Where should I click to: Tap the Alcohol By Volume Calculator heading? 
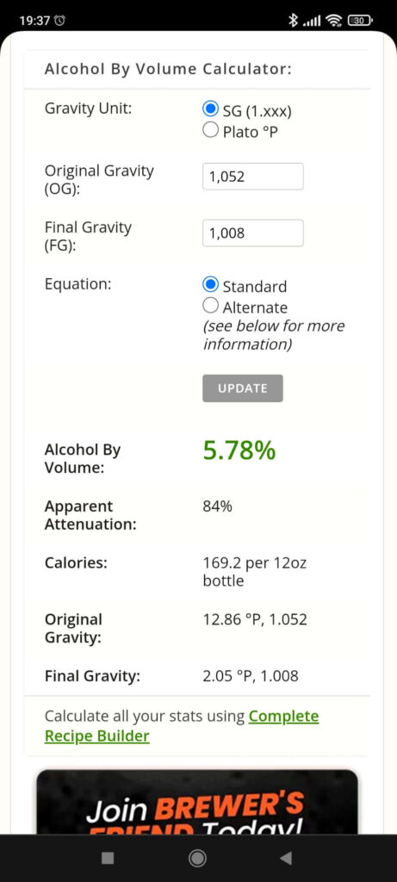tap(168, 69)
